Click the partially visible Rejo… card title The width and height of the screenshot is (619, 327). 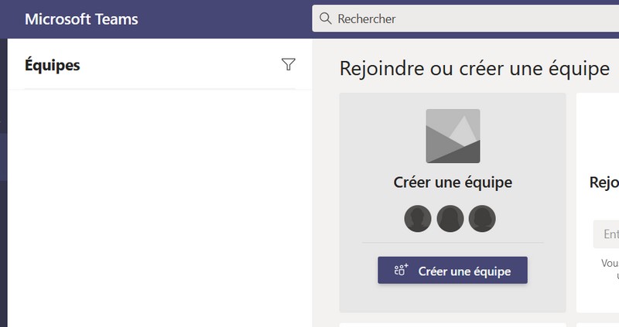click(604, 182)
